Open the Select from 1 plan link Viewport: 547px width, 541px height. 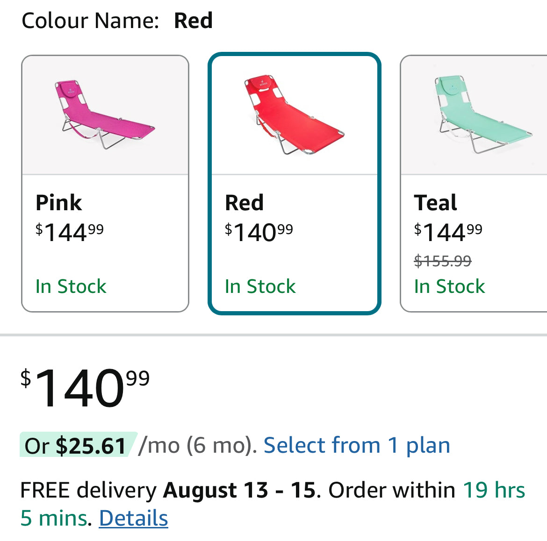357,445
